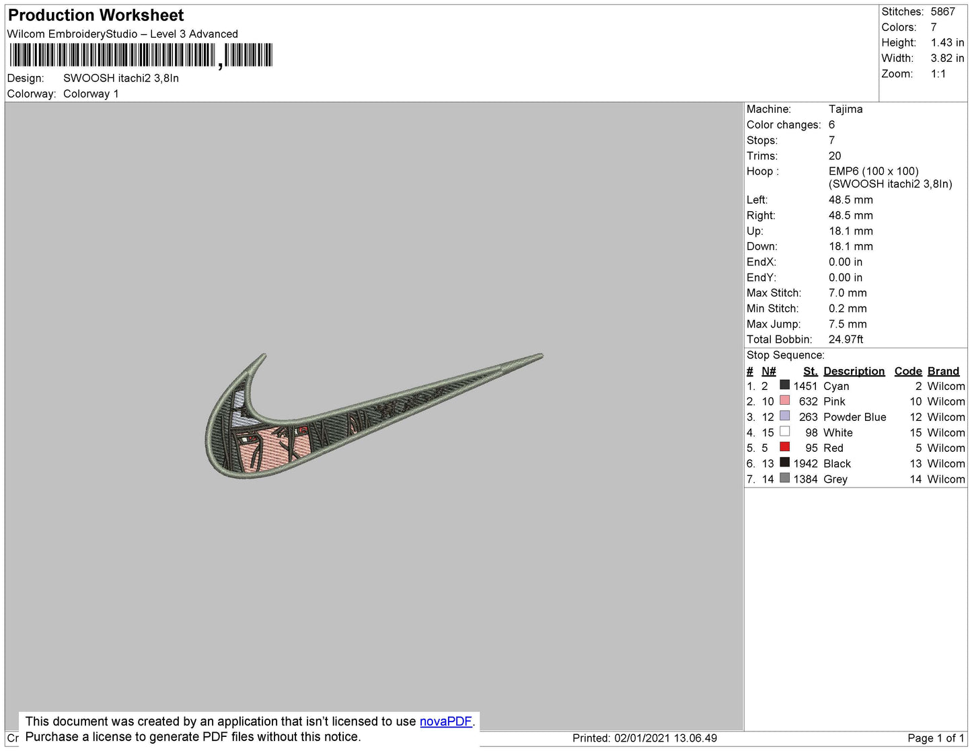Viewport: 972px width, 751px height.
Task: Click the Stop Sequence heading
Action: click(x=785, y=355)
